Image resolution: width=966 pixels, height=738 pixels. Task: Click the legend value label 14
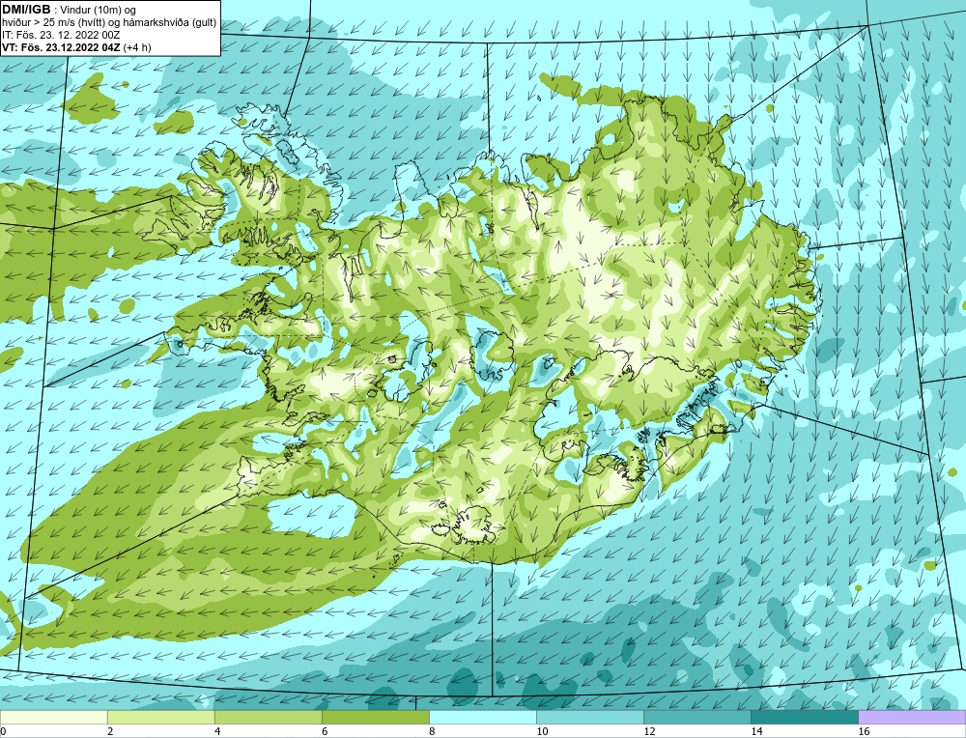pos(756,731)
